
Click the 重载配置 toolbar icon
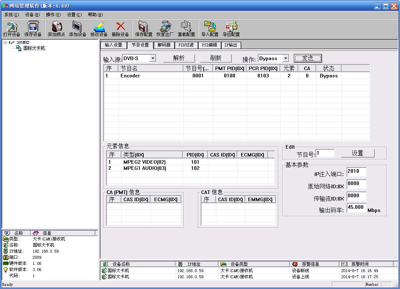click(186, 27)
